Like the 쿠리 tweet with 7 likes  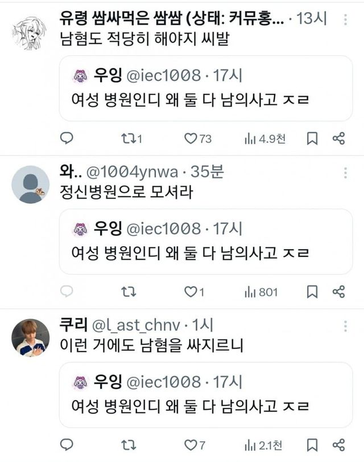[191, 445]
